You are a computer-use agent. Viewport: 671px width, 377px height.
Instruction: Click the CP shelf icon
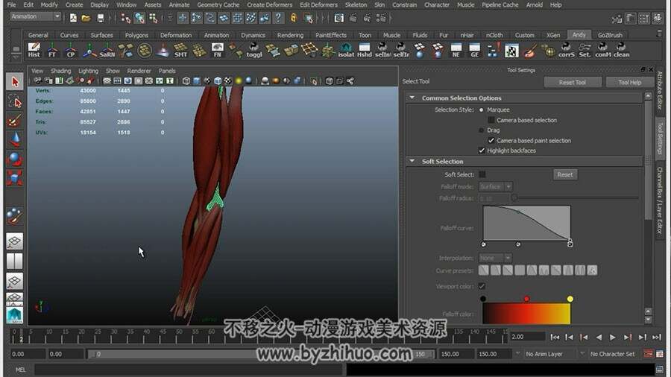click(71, 50)
